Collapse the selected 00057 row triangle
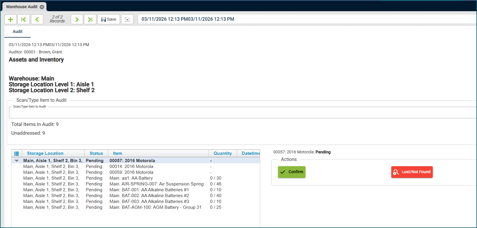477x228 pixels. pos(17,161)
